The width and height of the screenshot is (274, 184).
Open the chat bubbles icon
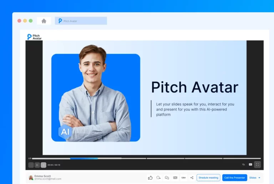click(167, 178)
